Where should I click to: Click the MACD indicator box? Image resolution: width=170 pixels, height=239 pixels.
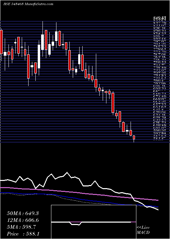tap(93, 222)
